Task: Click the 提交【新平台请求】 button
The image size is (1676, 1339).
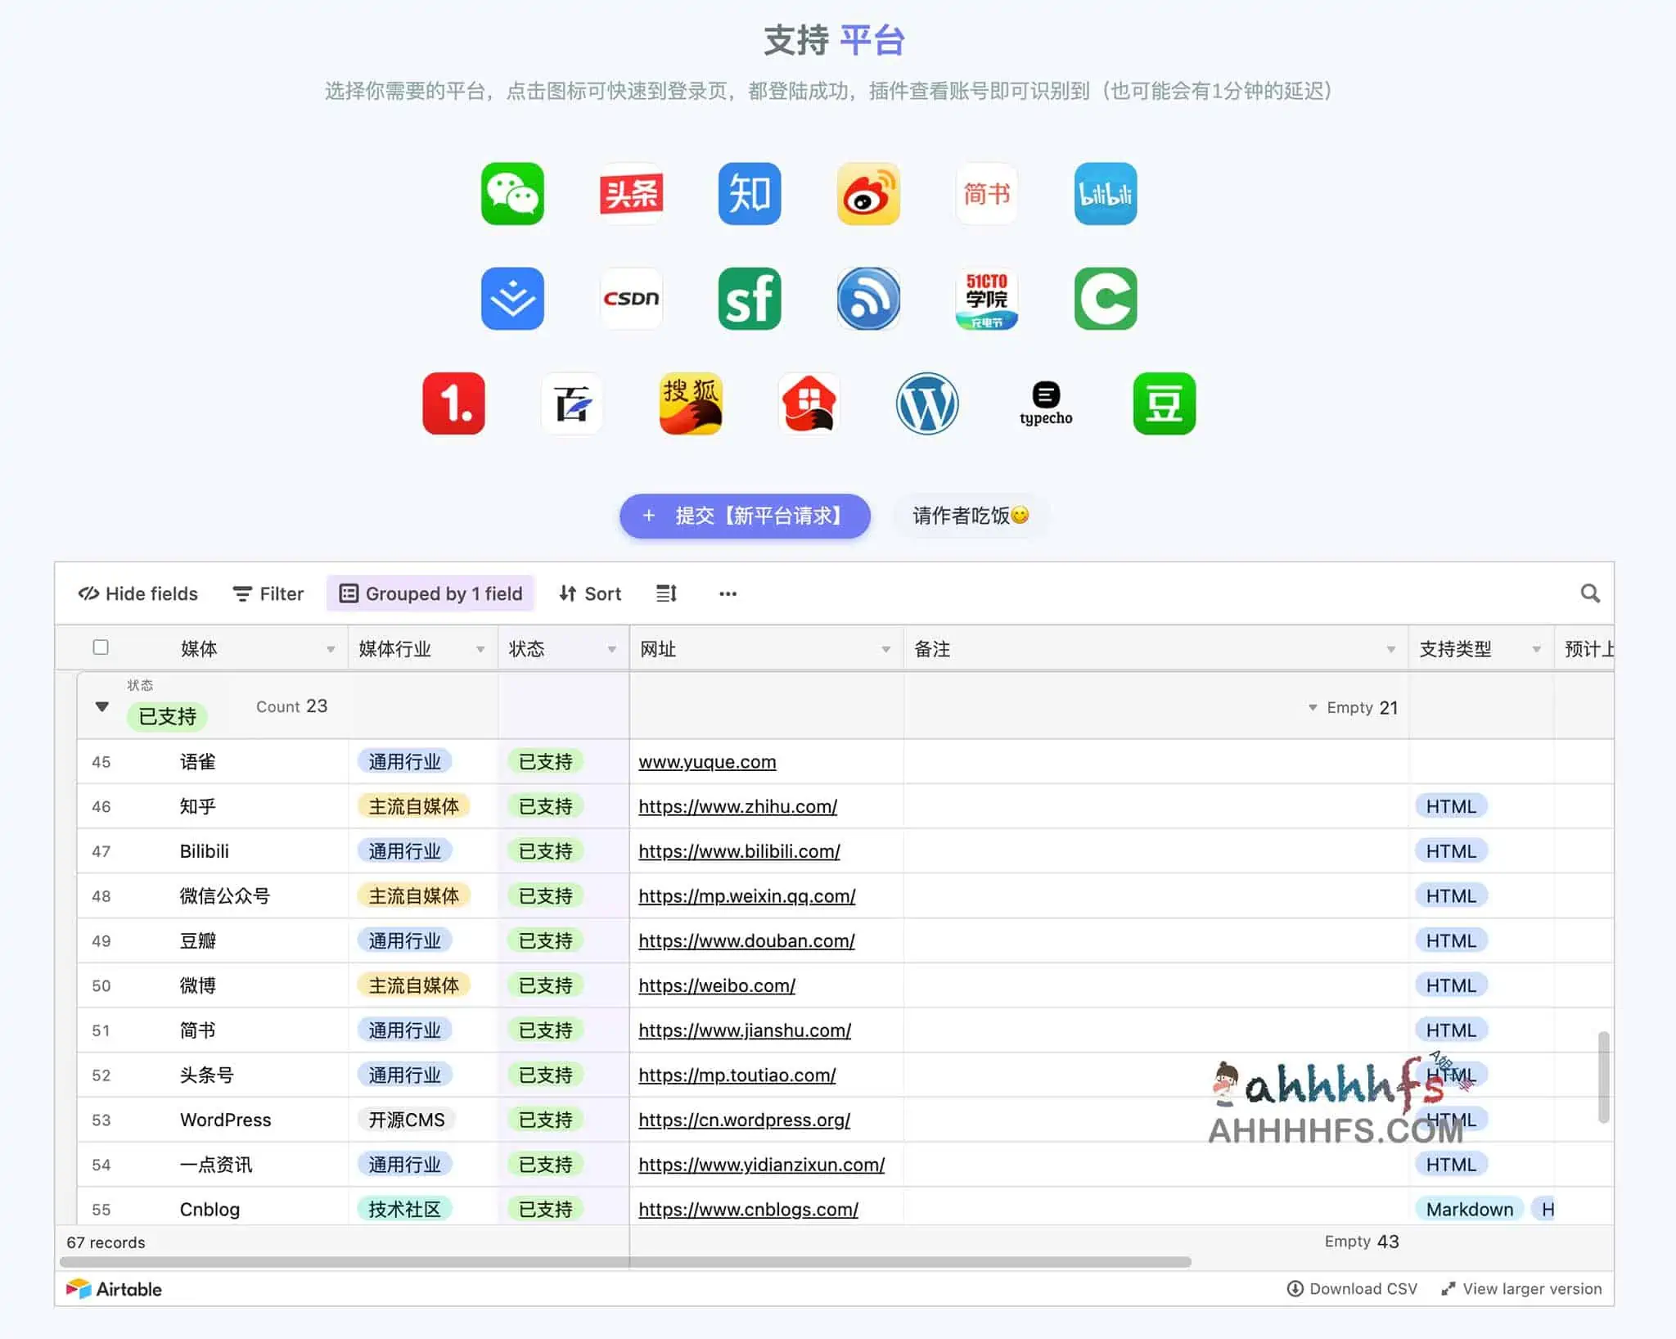Action: [744, 516]
